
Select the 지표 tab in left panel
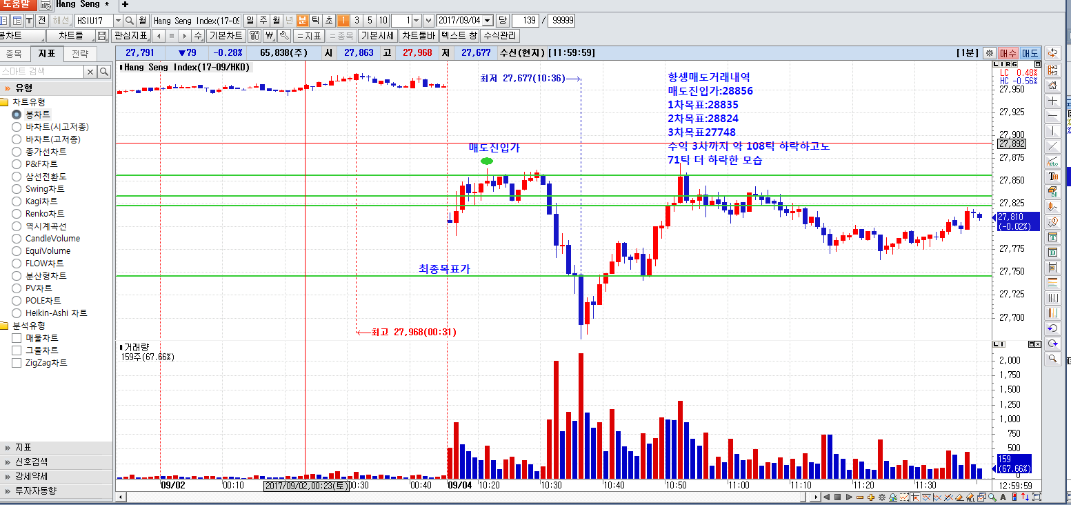(47, 54)
